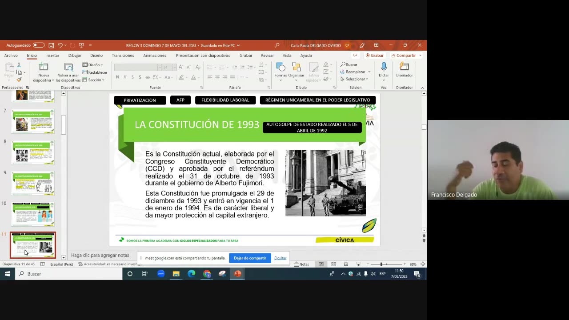The width and height of the screenshot is (569, 320).
Task: Switch to the Transiciones tab
Action: coord(123,56)
